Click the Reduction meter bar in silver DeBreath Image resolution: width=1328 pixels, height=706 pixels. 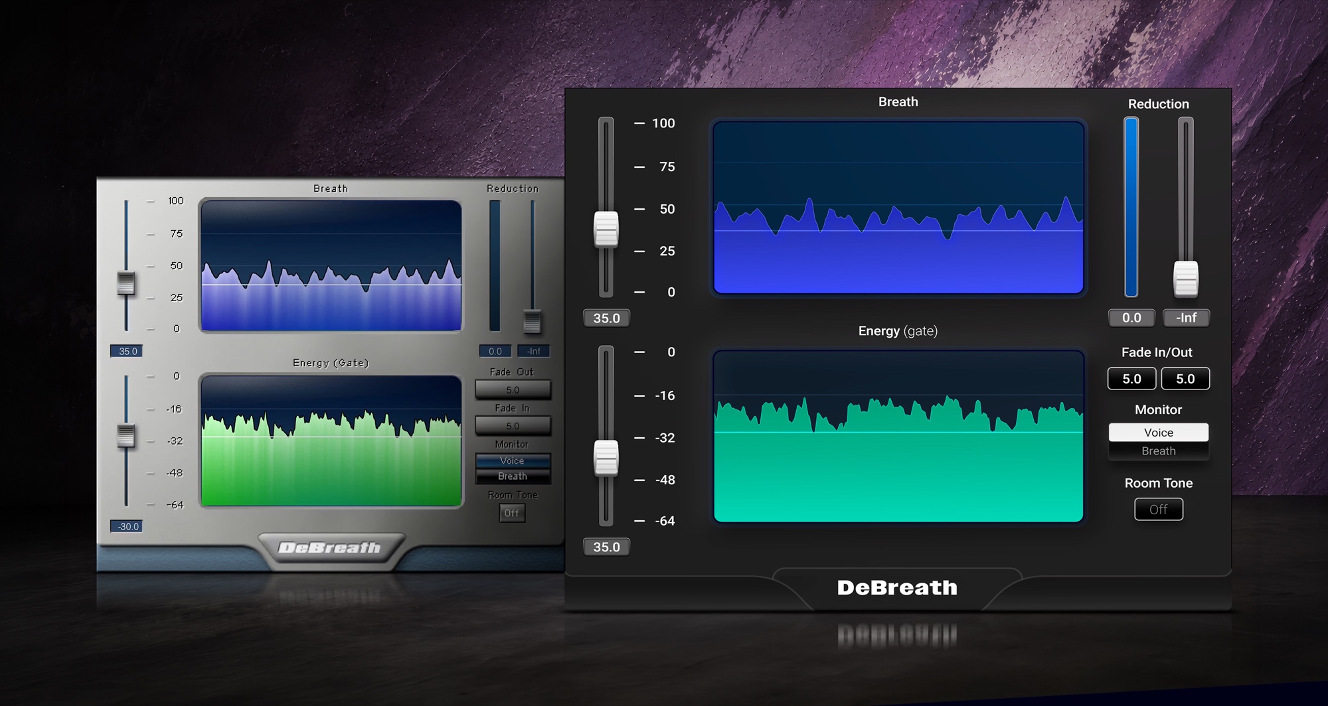click(495, 265)
